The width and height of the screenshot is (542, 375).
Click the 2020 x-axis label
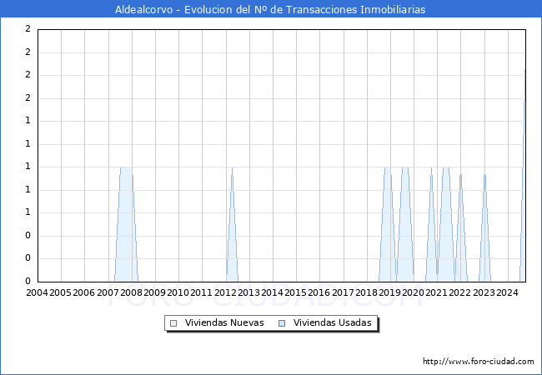413,292
